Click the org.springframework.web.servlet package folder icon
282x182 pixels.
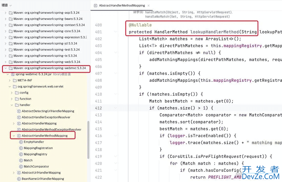[x=15, y=87]
